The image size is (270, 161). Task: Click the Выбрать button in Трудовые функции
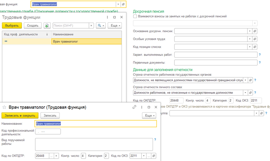pos(12,26)
